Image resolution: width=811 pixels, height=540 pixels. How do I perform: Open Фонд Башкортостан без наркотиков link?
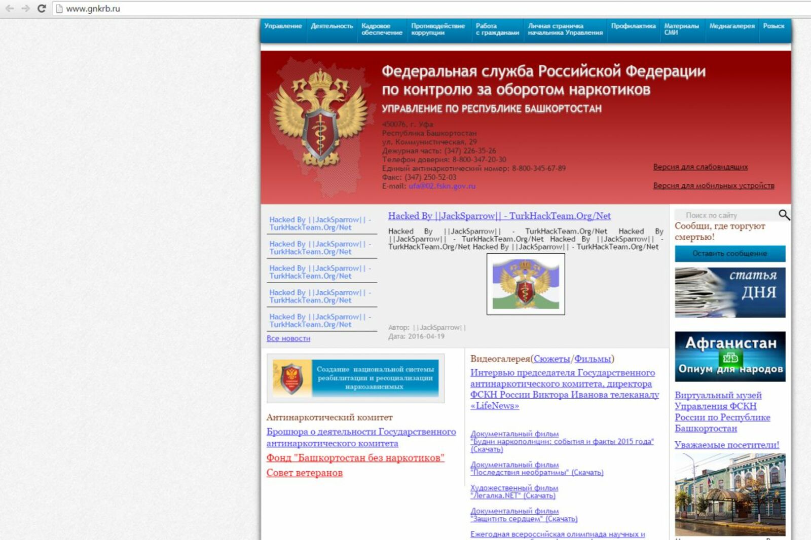(x=355, y=457)
